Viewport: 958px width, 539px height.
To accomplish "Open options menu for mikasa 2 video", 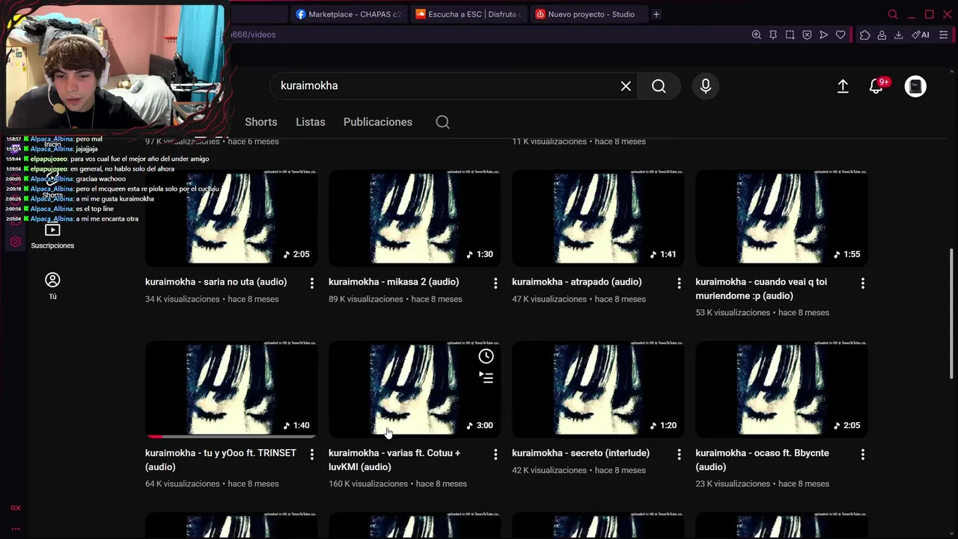I will 495,283.
